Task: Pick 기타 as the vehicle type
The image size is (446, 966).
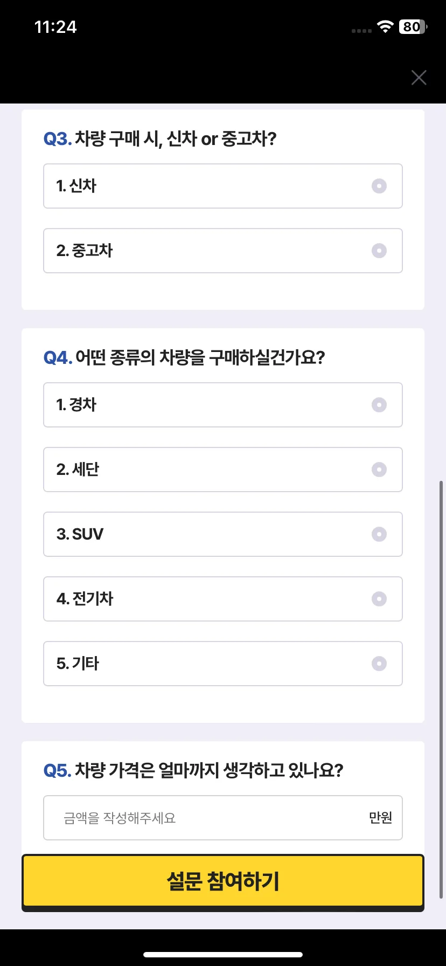Action: tap(223, 664)
